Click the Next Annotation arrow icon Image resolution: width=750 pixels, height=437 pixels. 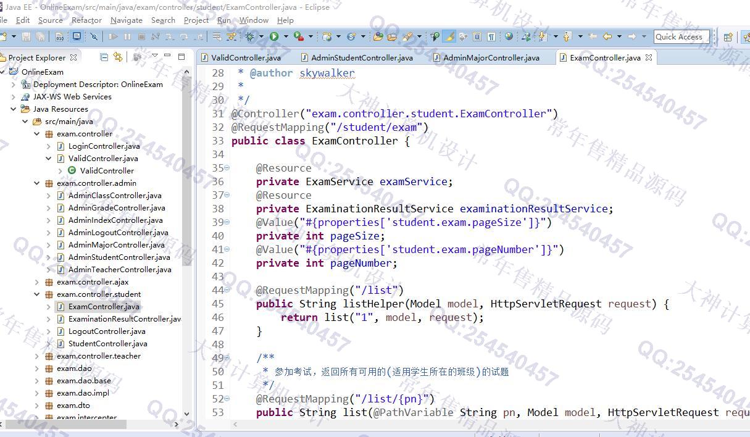coord(541,36)
